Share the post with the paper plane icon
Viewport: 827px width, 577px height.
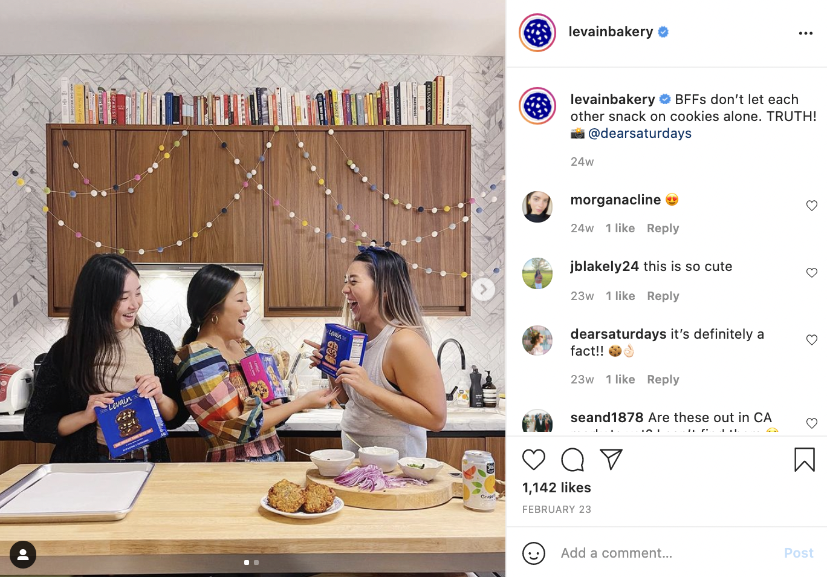(611, 460)
